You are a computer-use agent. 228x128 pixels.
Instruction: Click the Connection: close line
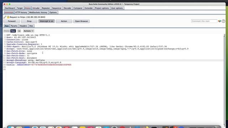point(17,39)
